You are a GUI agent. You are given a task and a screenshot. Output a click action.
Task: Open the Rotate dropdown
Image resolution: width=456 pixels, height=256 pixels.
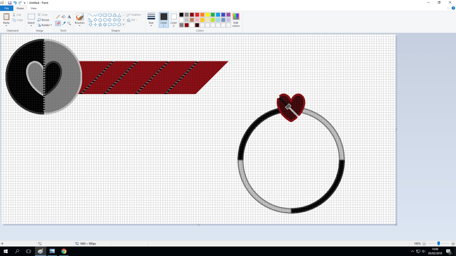(x=44, y=25)
